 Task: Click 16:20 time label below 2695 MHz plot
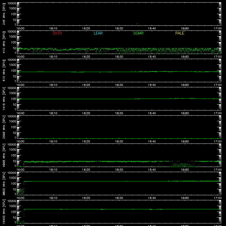(x=86, y=142)
